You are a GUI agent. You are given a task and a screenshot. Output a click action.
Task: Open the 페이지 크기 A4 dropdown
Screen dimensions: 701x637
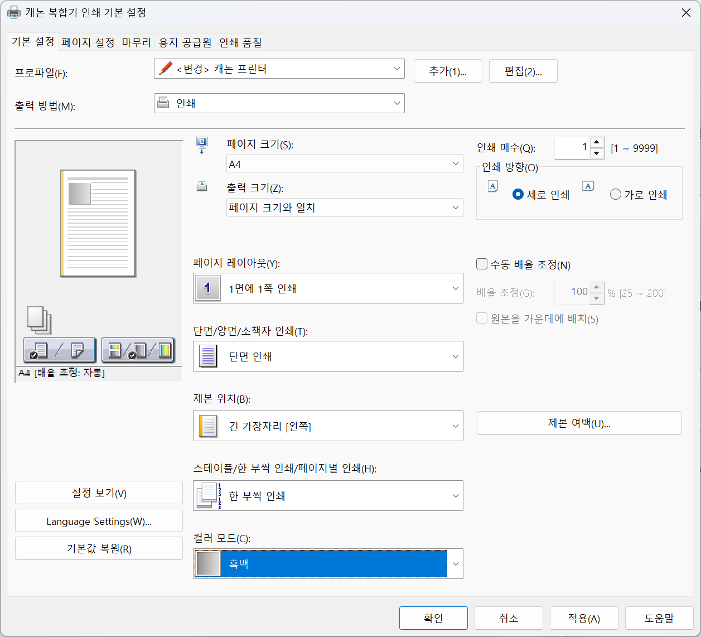tap(344, 164)
